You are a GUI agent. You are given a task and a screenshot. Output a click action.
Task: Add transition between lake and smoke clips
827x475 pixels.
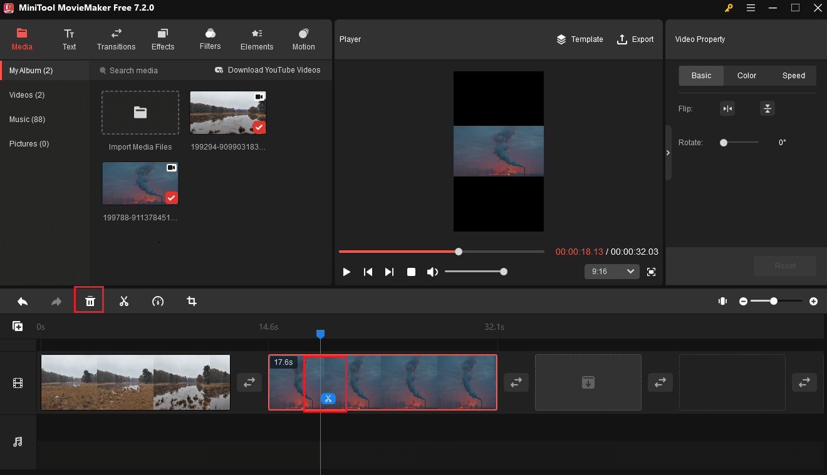(x=249, y=382)
